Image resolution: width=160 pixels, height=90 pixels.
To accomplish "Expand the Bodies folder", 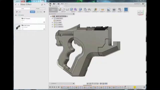I will [x=52, y=24].
